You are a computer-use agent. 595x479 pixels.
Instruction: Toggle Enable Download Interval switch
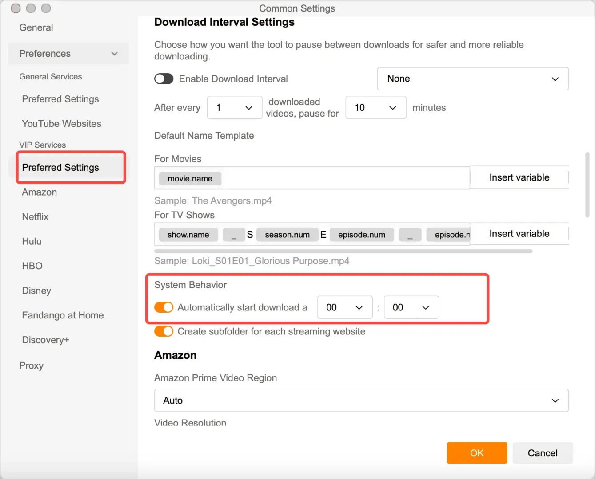pos(164,79)
